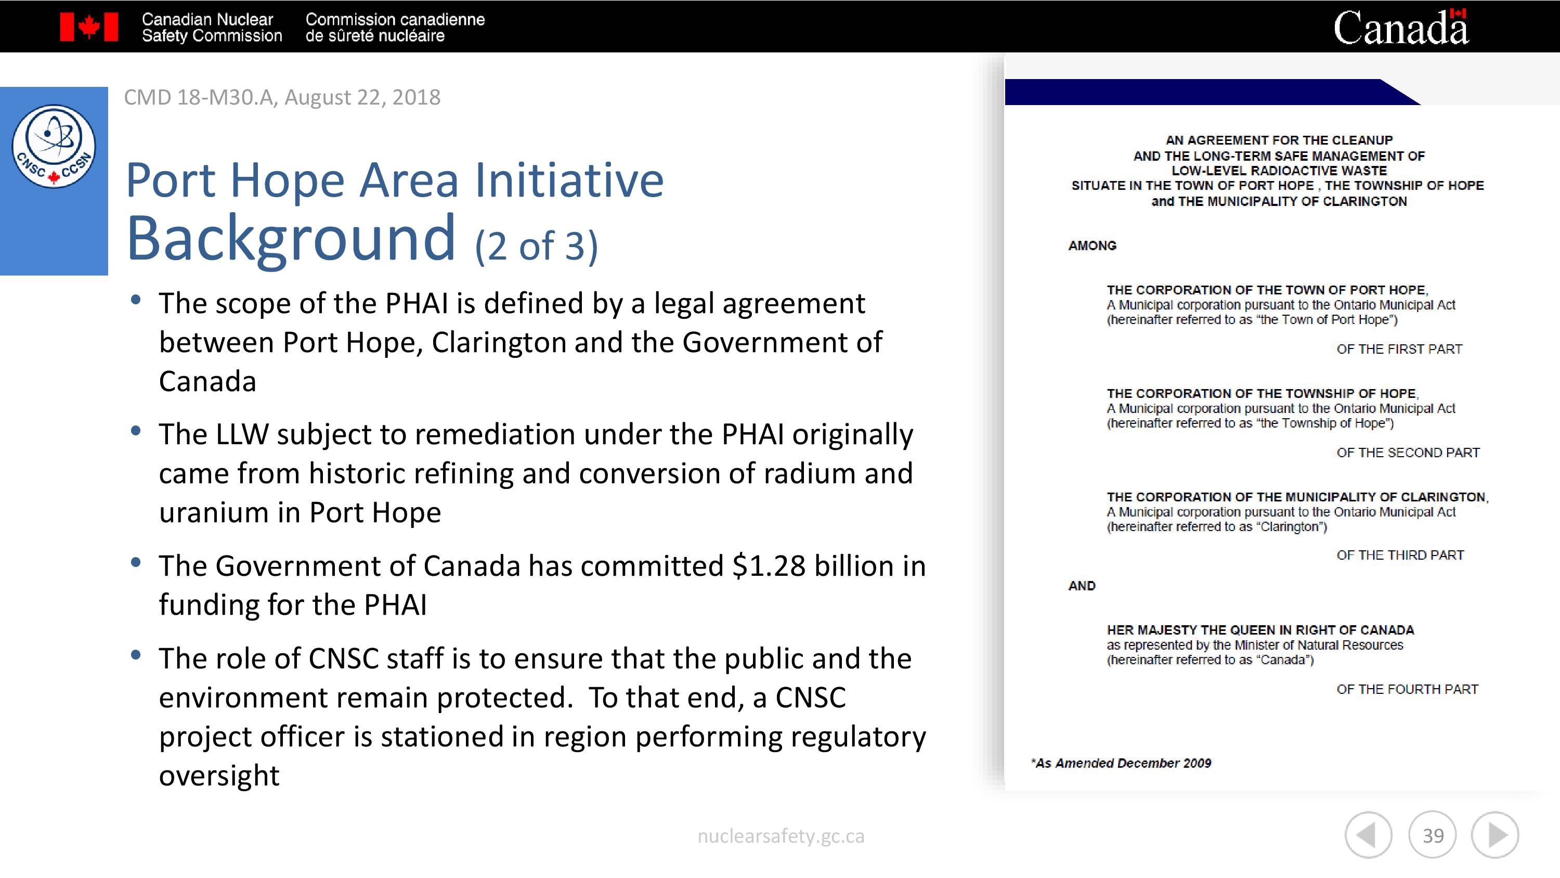Click 'OF THE FIRST PART' text
Viewport: 1560px width, 878px height.
pos(1399,349)
